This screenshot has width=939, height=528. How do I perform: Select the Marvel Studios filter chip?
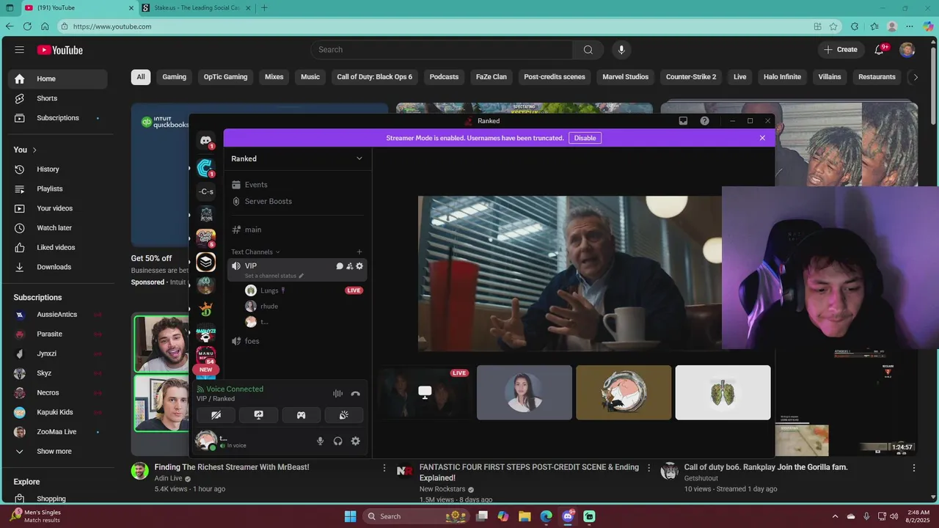tap(625, 77)
